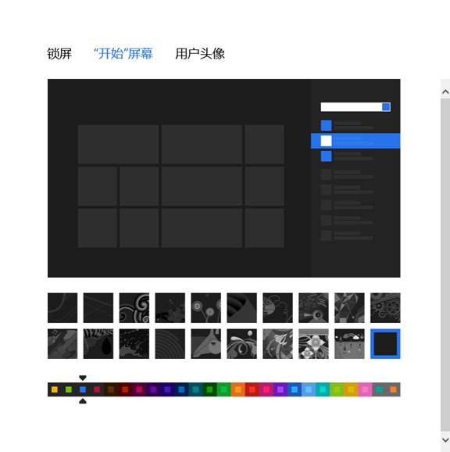The height and width of the screenshot is (452, 450).
Task: Choose the concentric arcs pattern thumbnail
Action: (x=170, y=344)
